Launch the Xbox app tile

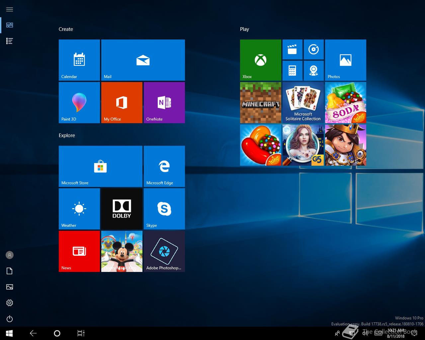pos(261,60)
